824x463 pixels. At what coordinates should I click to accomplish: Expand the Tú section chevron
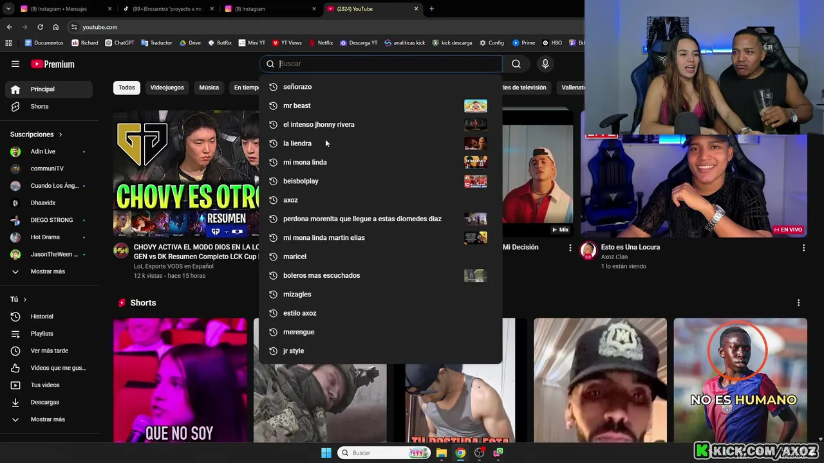pos(25,300)
